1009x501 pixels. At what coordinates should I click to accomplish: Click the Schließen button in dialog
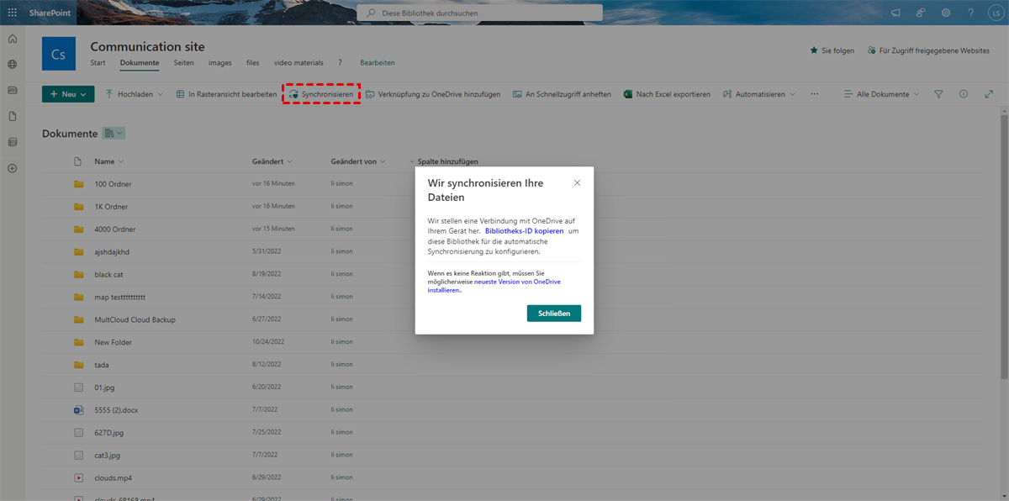coord(554,314)
